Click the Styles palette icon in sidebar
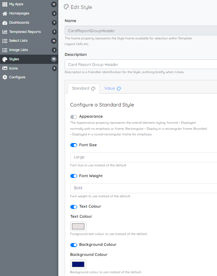 [x=5, y=59]
